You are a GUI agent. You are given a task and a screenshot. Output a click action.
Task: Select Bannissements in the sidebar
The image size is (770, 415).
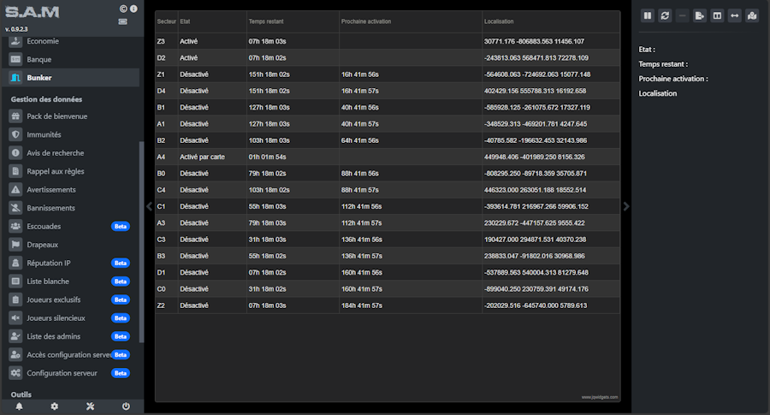[50, 208]
